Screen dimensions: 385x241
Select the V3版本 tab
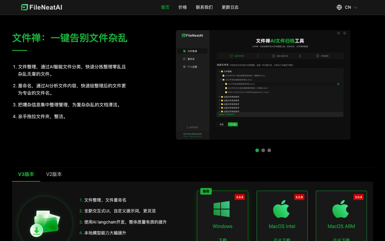click(26, 174)
